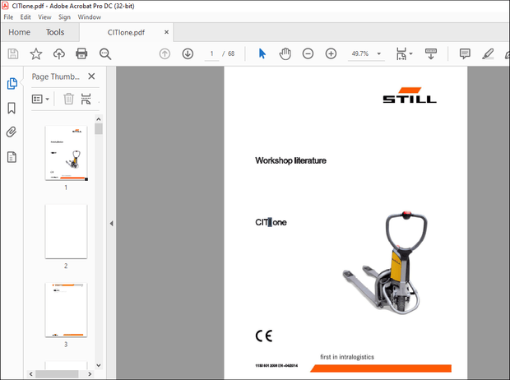Select page 3 thumbnail
The width and height of the screenshot is (510, 380).
(66, 310)
